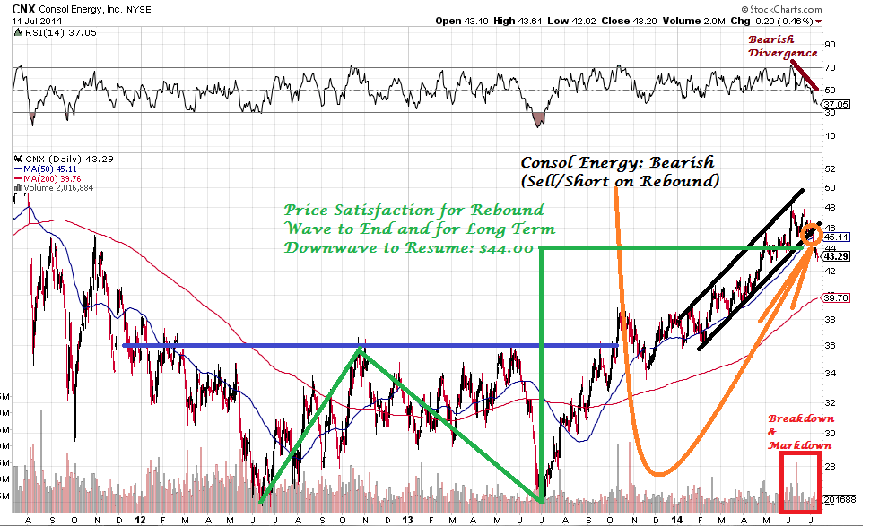879x526 pixels.
Task: Click the volume bars icon in legend
Action: click(x=18, y=187)
